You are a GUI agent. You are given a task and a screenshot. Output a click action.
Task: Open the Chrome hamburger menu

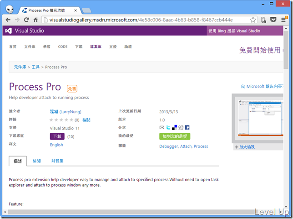click(x=284, y=20)
